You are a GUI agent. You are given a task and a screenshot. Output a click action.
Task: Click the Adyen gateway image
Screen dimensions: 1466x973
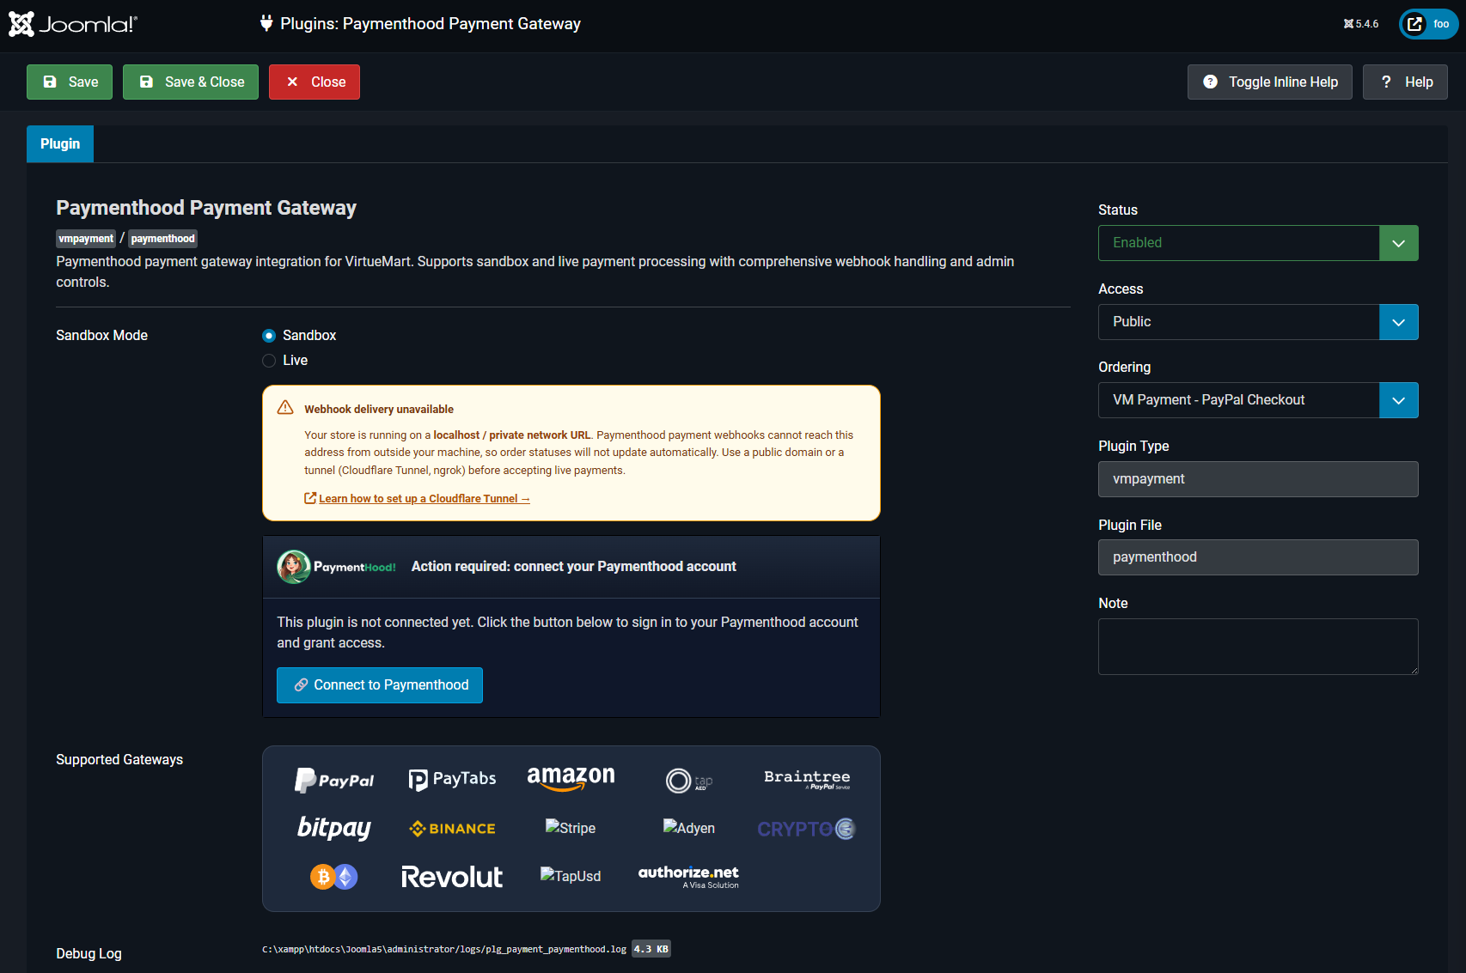(x=689, y=828)
